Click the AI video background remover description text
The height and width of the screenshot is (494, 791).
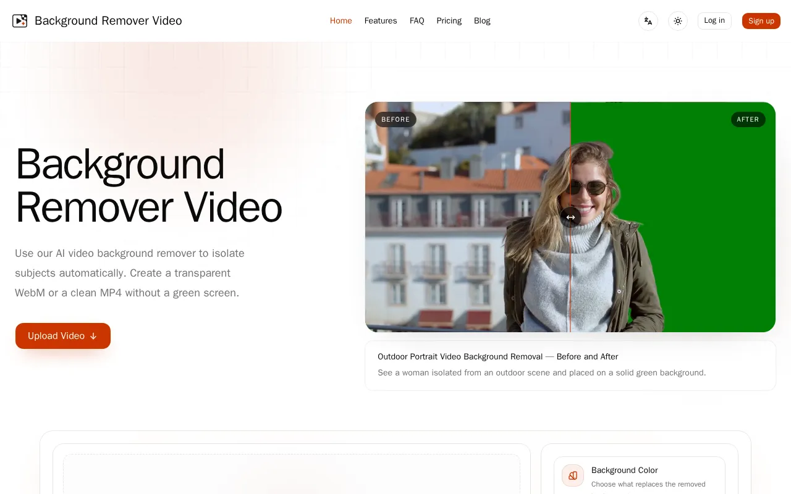(x=130, y=273)
